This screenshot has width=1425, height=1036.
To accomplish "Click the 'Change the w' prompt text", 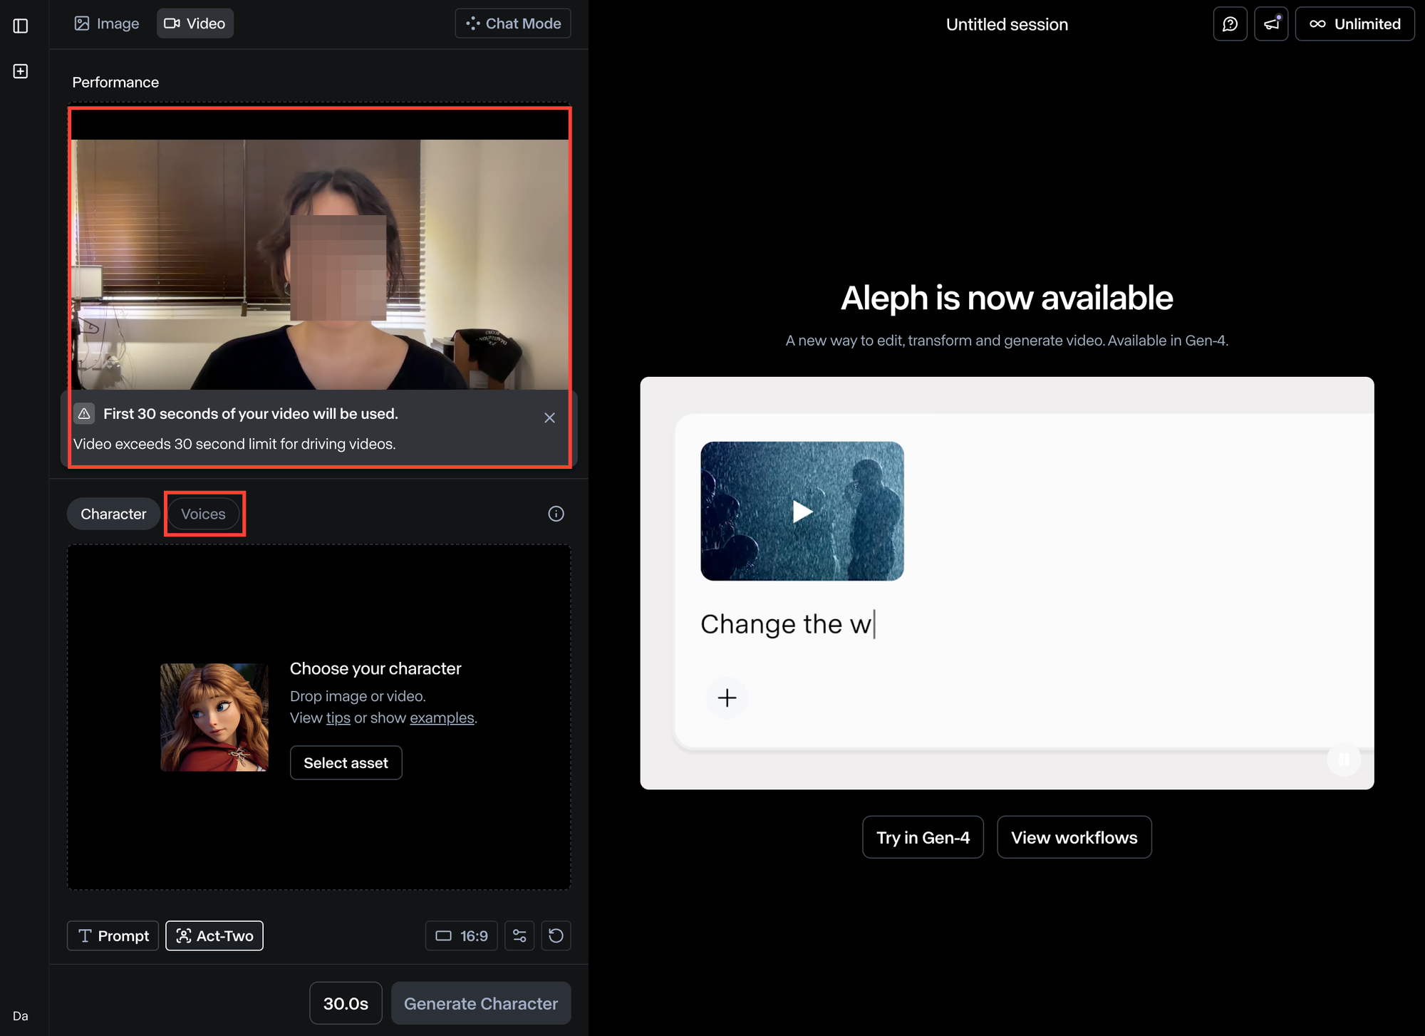I will pyautogui.click(x=787, y=624).
